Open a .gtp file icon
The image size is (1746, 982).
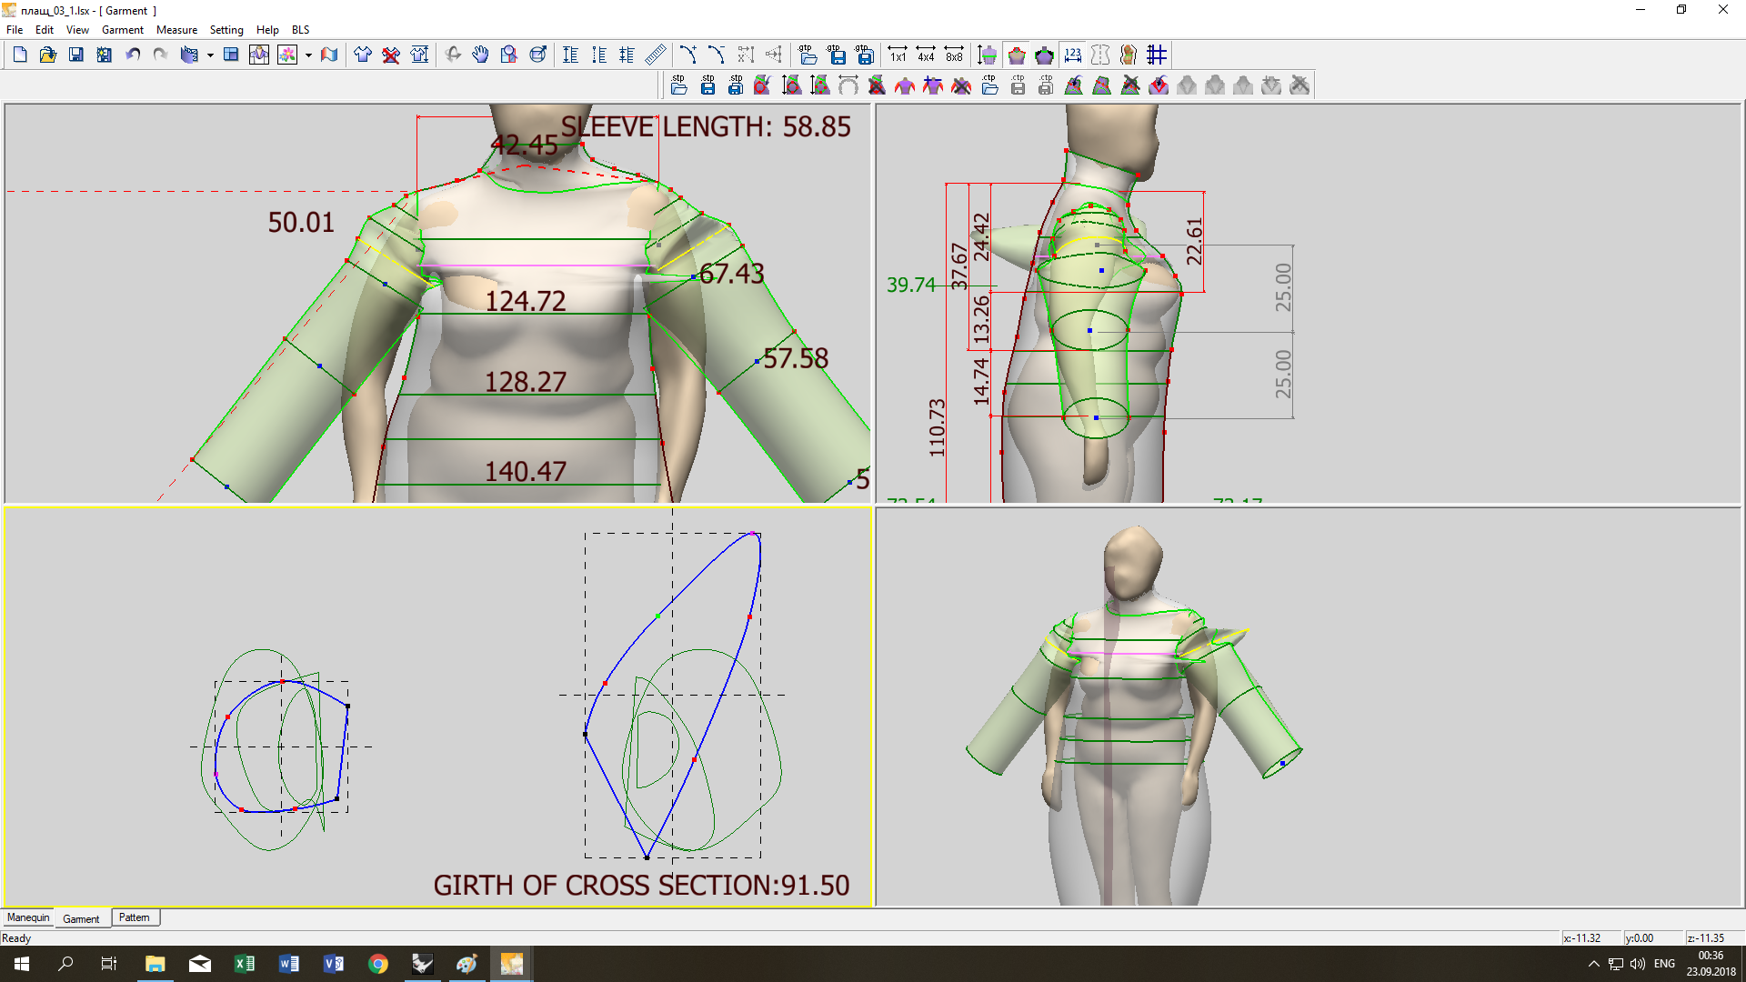pyautogui.click(x=808, y=55)
